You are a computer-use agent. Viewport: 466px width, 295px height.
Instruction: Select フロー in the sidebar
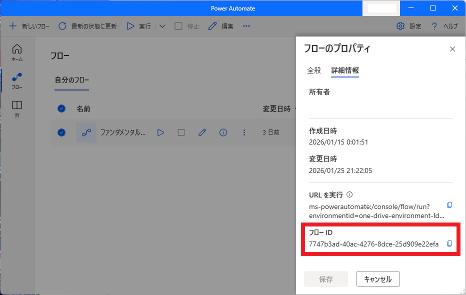[x=17, y=81]
